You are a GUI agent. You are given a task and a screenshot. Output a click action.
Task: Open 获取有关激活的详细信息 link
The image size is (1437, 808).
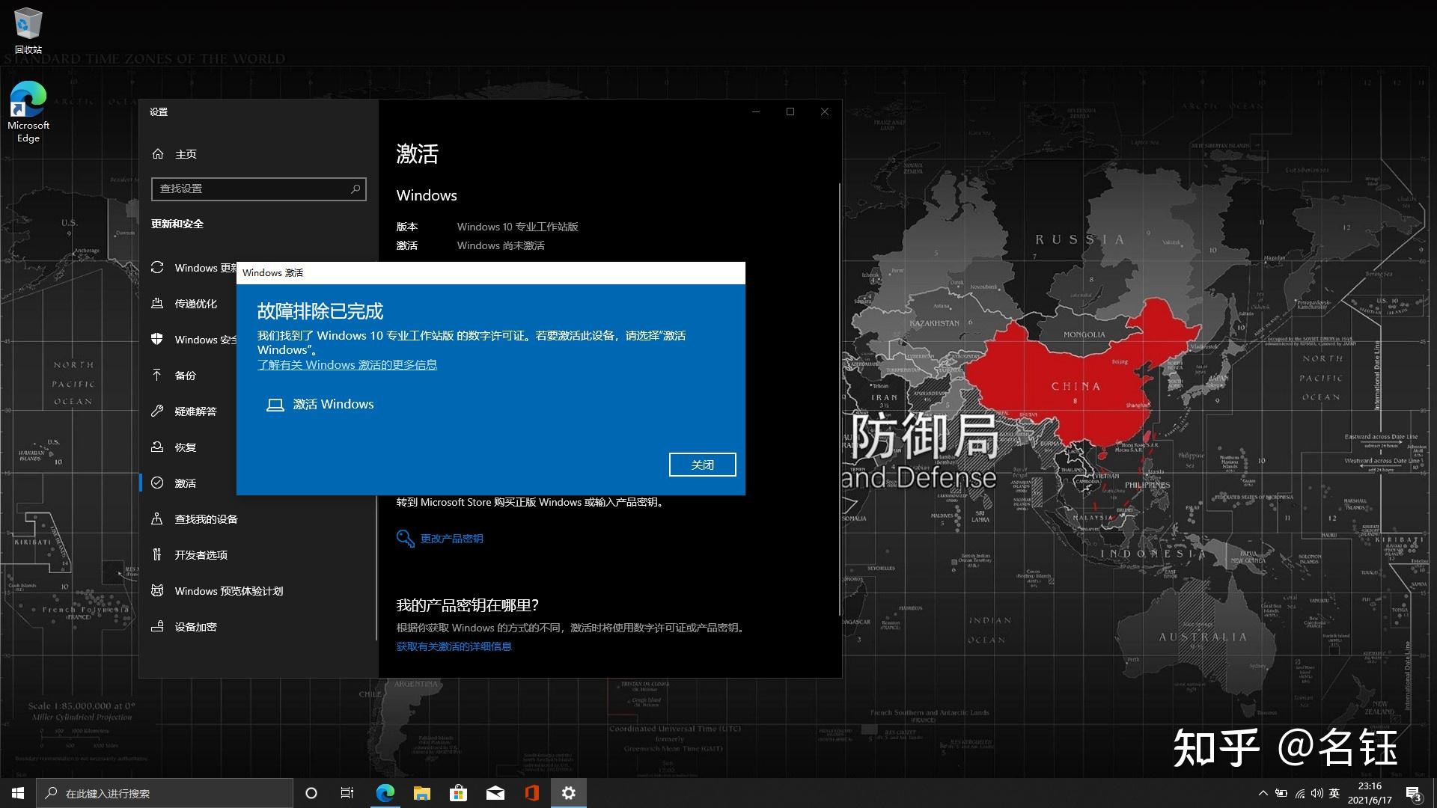pos(454,646)
